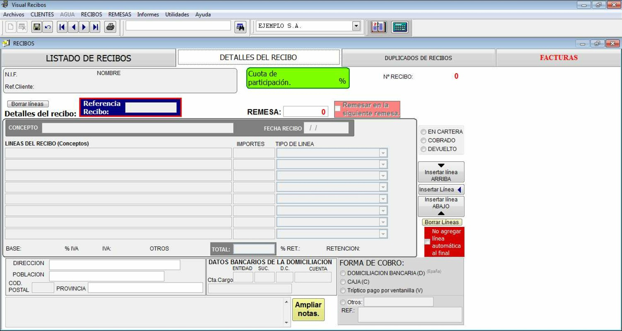
Task: Open the agenda book icon
Action: tap(379, 27)
